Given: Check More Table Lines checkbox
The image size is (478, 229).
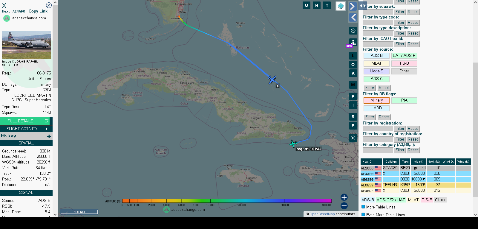Looking at the screenshot, I should click(363, 207).
